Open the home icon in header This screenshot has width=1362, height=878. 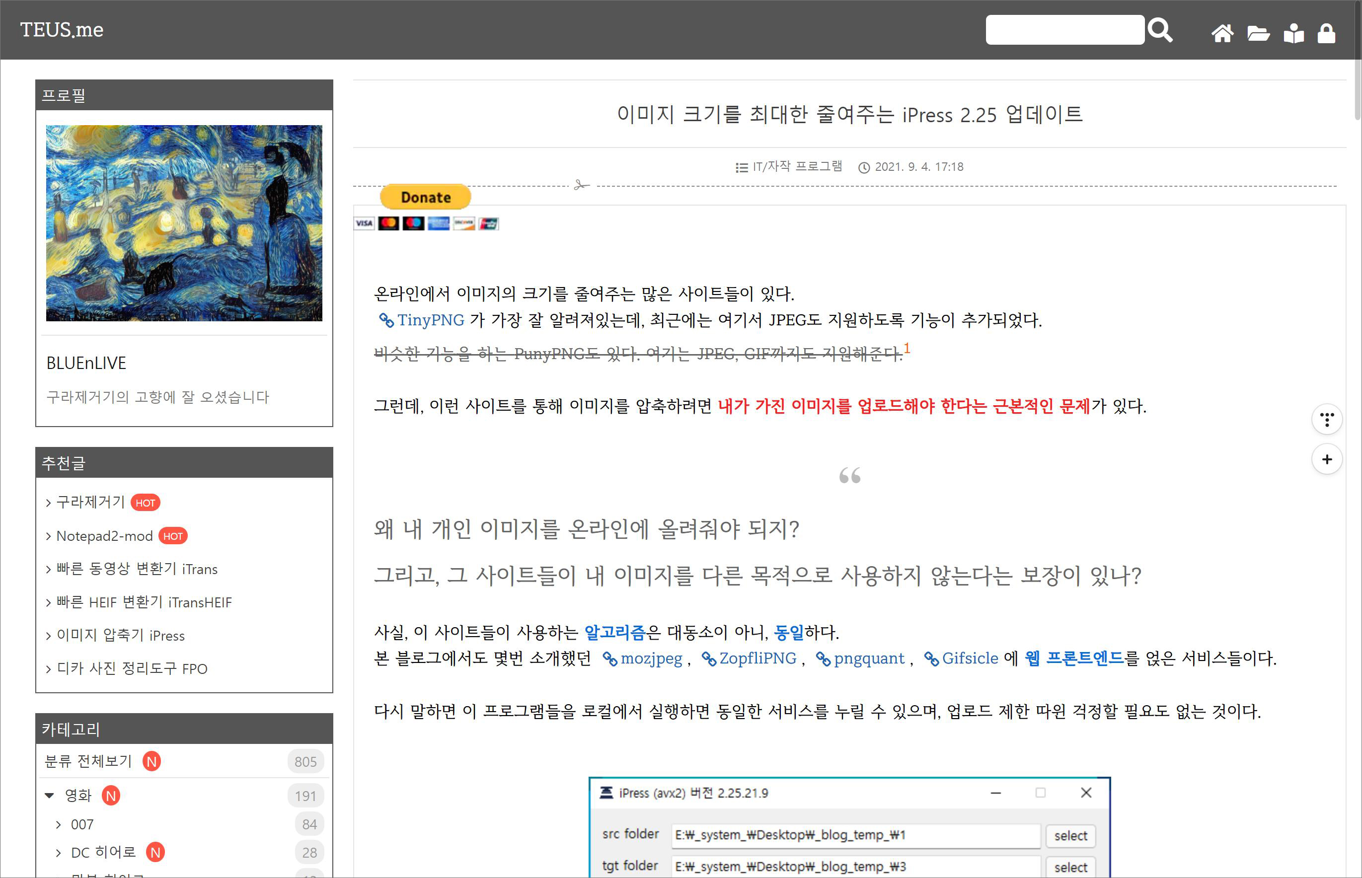click(x=1222, y=33)
